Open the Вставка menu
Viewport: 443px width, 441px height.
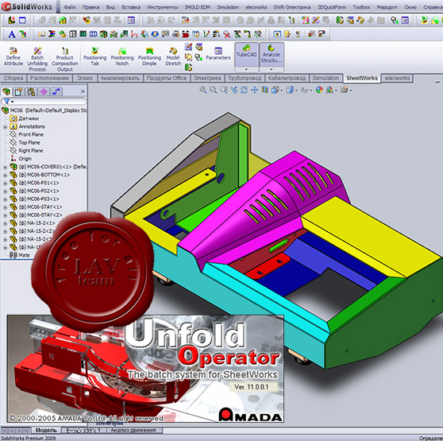pyautogui.click(x=131, y=7)
